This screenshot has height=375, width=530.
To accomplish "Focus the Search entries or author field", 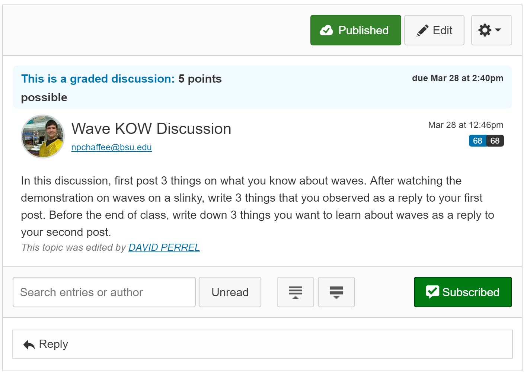I will point(104,292).
